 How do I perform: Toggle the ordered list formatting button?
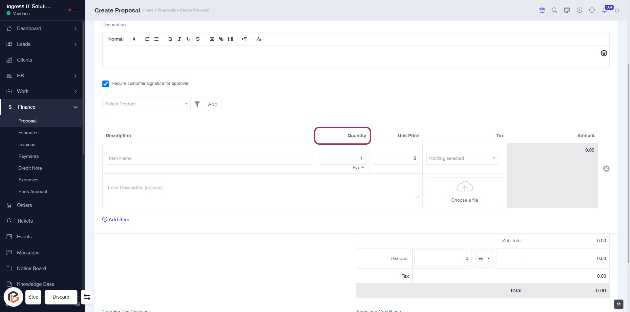click(x=147, y=39)
